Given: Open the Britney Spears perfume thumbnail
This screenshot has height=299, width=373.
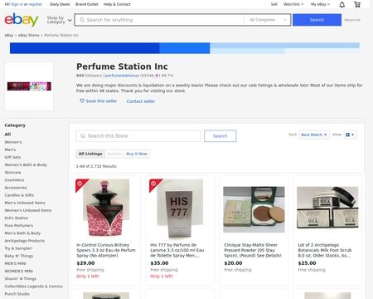Looking at the screenshot, I should (106, 209).
